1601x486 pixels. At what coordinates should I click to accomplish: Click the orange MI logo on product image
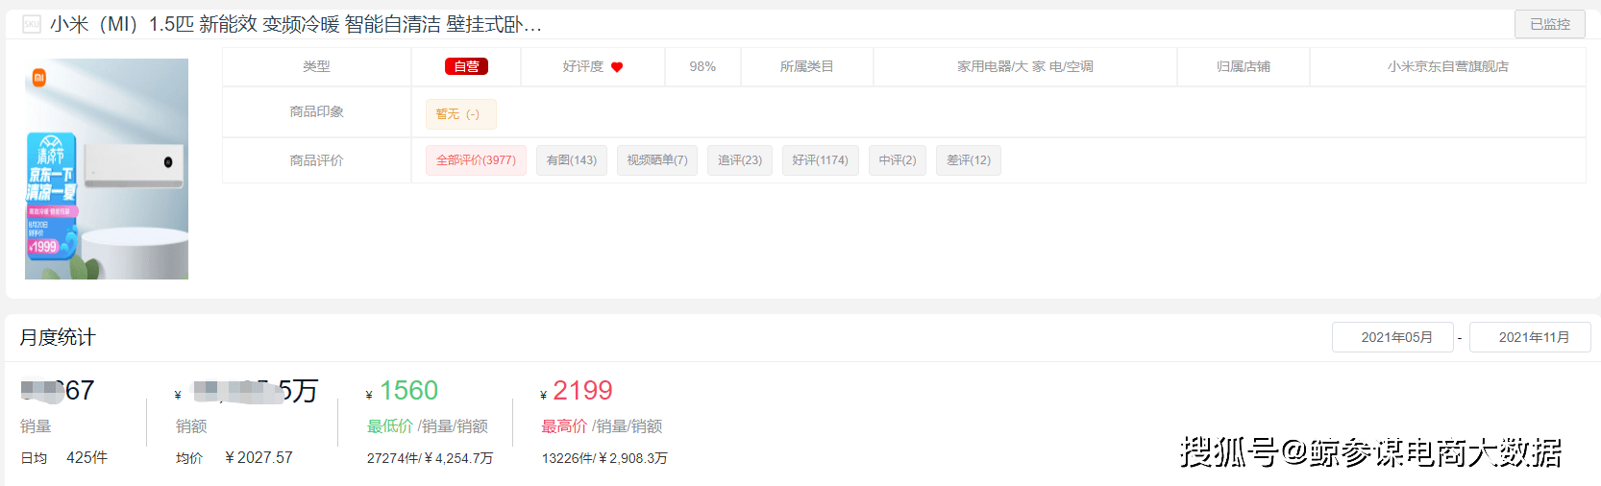39,78
